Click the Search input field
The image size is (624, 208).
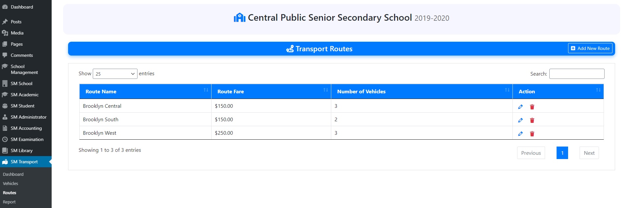pyautogui.click(x=576, y=74)
